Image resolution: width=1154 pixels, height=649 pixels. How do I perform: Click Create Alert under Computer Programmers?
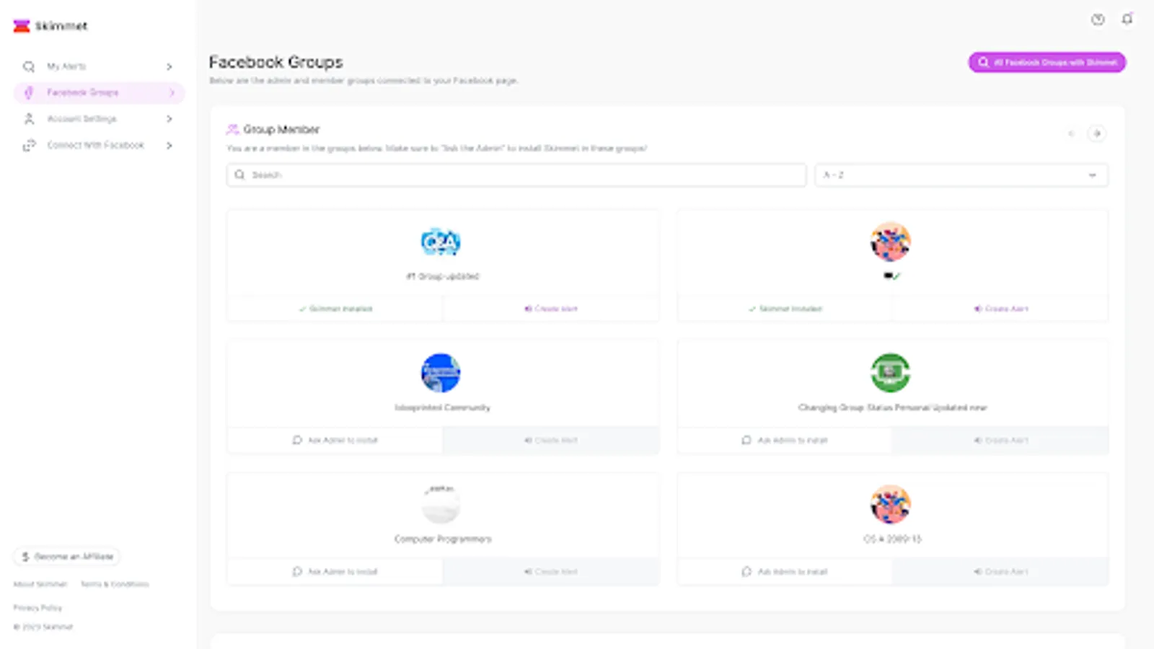pyautogui.click(x=551, y=572)
